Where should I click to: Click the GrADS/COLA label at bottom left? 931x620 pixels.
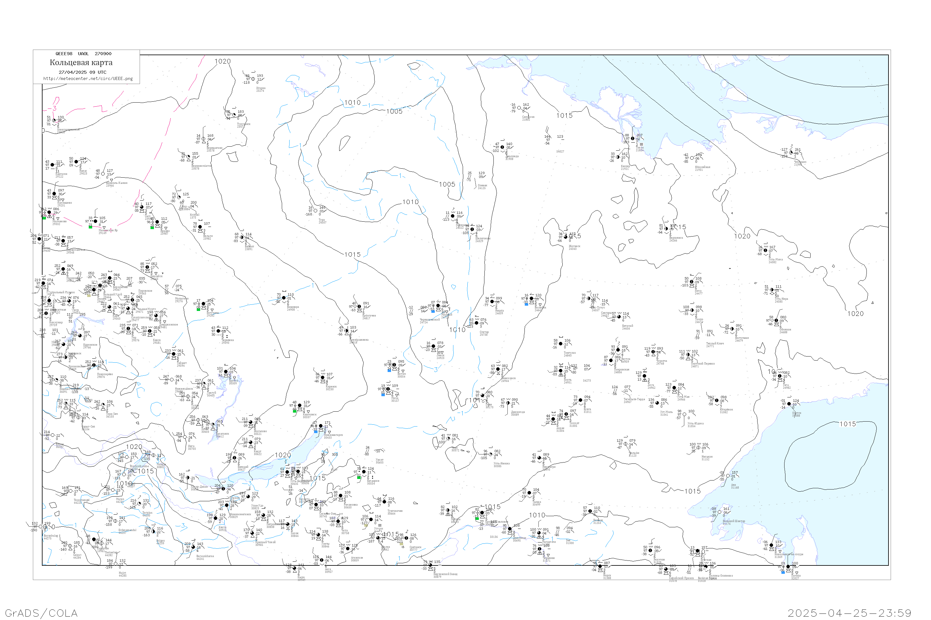[41, 613]
